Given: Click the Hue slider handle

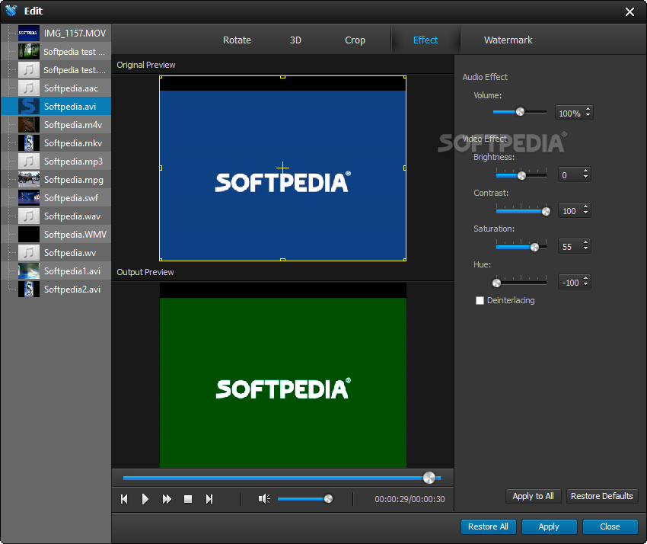Looking at the screenshot, I should click(x=497, y=283).
